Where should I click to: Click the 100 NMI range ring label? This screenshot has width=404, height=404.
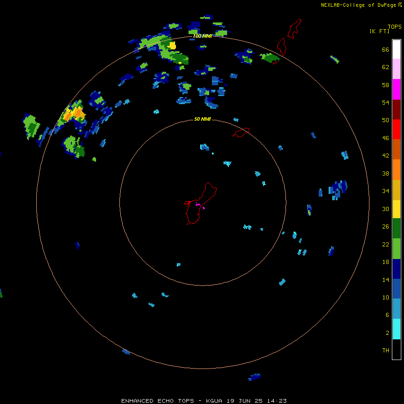[x=202, y=36]
